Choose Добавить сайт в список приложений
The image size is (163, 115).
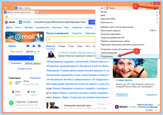tap(127, 27)
